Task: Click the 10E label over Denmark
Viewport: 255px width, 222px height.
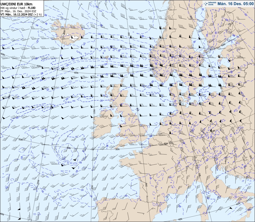Action: (180, 101)
